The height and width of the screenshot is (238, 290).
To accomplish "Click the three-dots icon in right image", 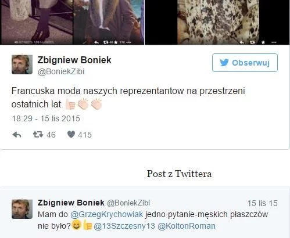I will click(274, 42).
